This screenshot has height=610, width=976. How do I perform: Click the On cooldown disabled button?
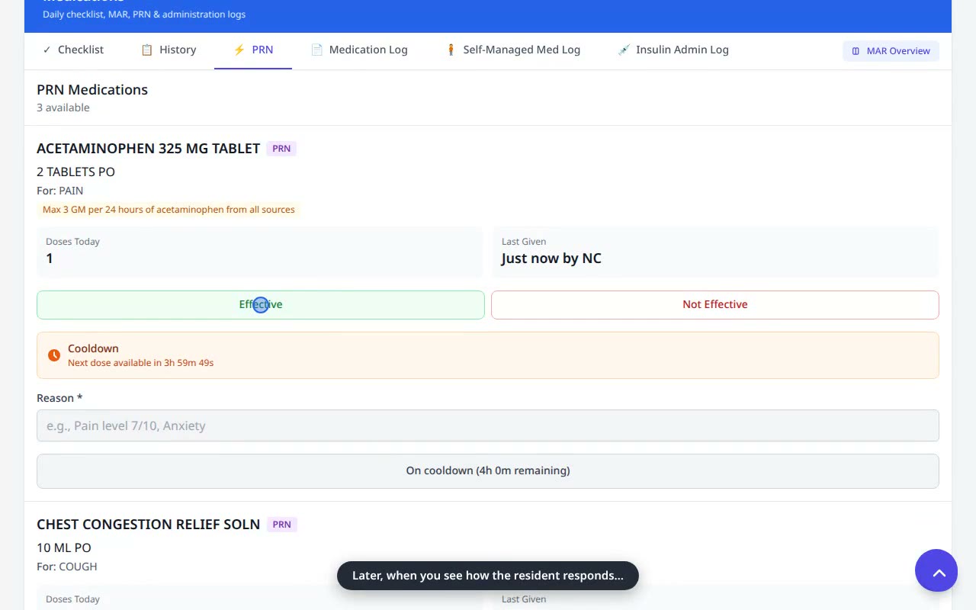point(488,471)
